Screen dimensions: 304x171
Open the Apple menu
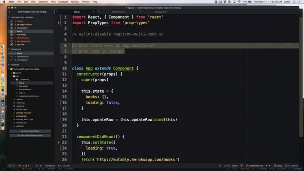(4, 2)
